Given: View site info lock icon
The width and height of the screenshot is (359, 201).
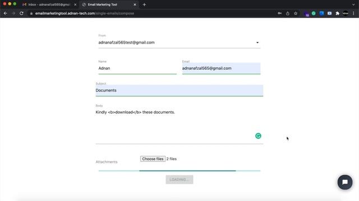Looking at the screenshot, I should (31, 13).
